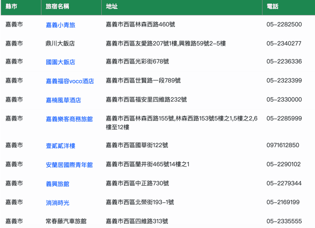Open the 嘉楠風華酒店 link
The height and width of the screenshot is (228, 315).
point(63,100)
